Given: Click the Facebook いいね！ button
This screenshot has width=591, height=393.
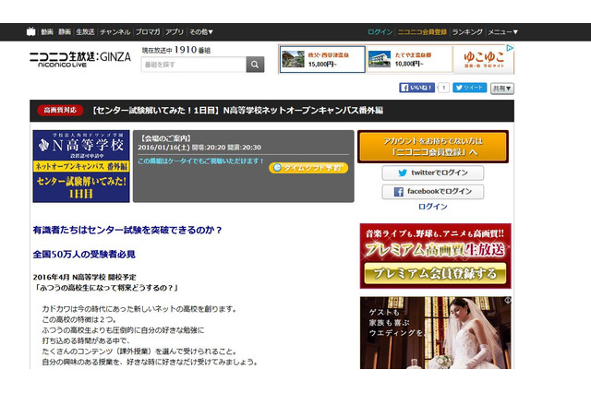Looking at the screenshot, I should tap(416, 88).
